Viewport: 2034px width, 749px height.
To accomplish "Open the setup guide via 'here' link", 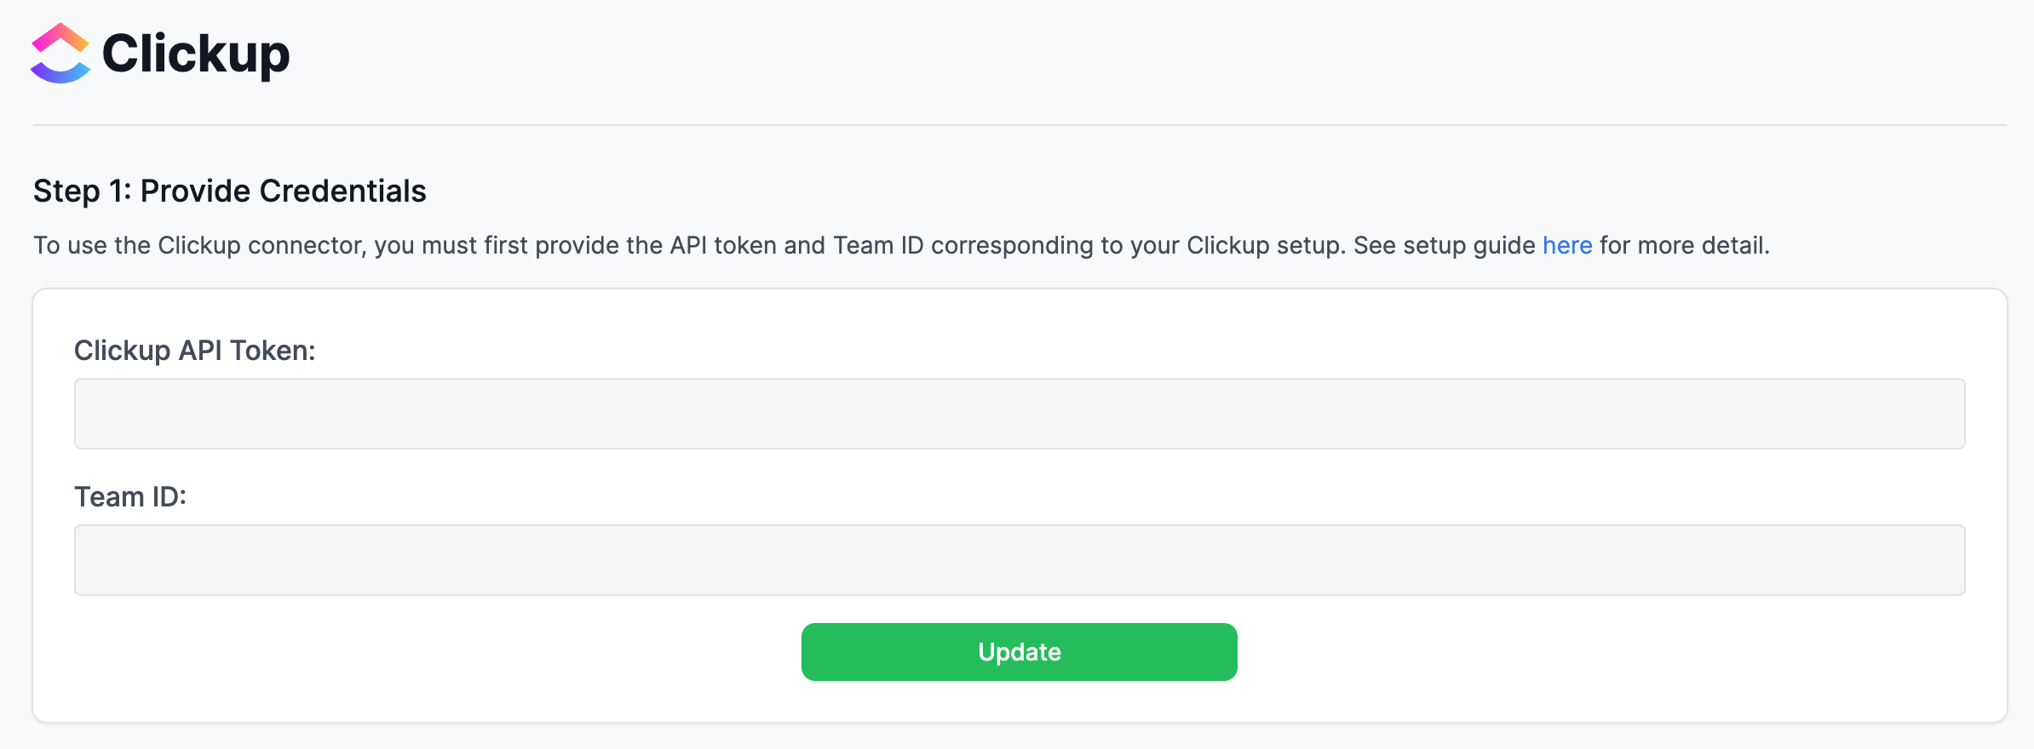I will point(1567,245).
